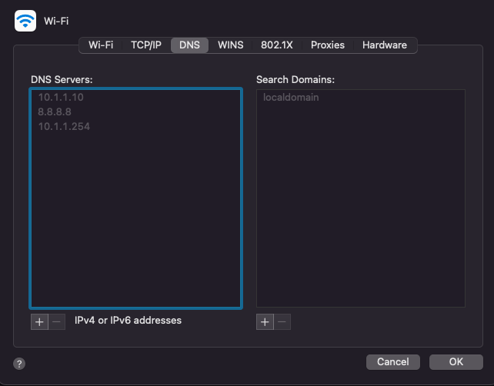Remove search domain using the minus button
Screen dimensions: 494x386
282,321
